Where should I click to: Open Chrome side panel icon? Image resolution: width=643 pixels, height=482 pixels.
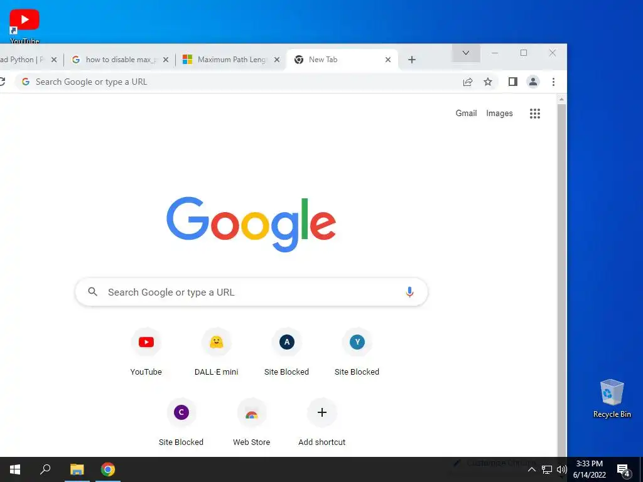[x=512, y=82]
